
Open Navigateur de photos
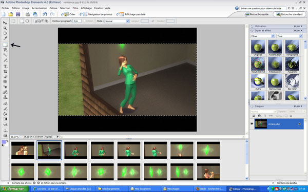click(x=96, y=14)
